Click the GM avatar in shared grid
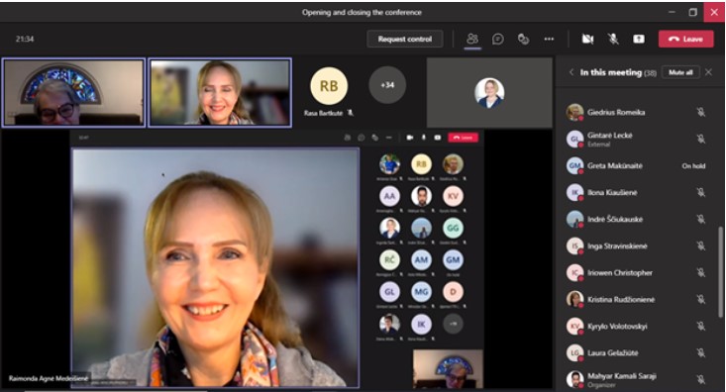Viewport: 726px width, 392px height. click(x=453, y=260)
